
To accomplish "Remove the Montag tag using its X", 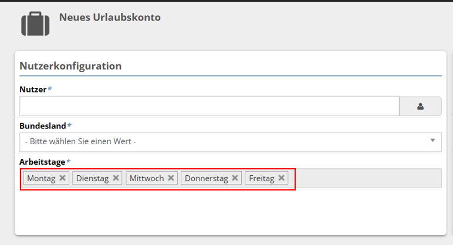I will click(x=63, y=178).
